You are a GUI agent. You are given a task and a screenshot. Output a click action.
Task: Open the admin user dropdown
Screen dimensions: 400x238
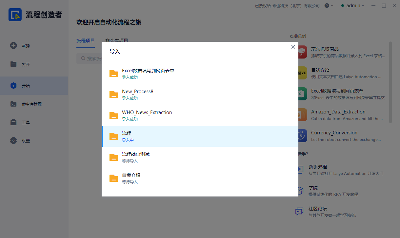353,6
